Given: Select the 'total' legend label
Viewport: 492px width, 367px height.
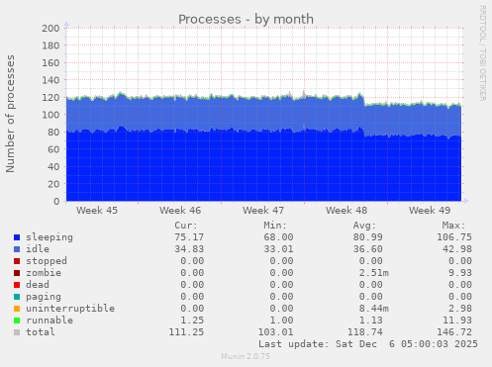Looking at the screenshot, I should pyautogui.click(x=41, y=332).
